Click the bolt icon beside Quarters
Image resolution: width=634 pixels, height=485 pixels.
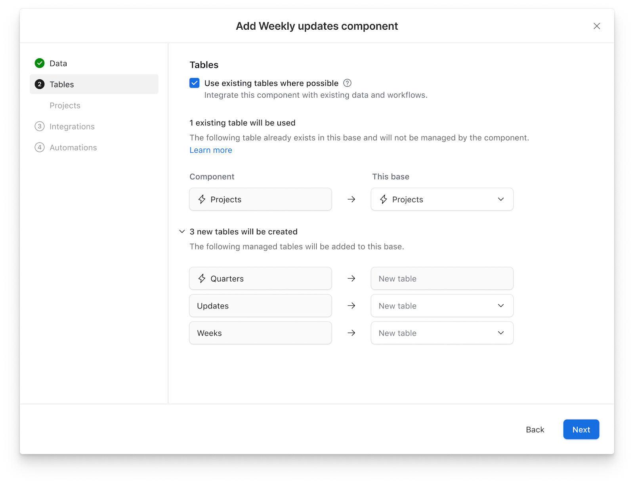(x=202, y=278)
